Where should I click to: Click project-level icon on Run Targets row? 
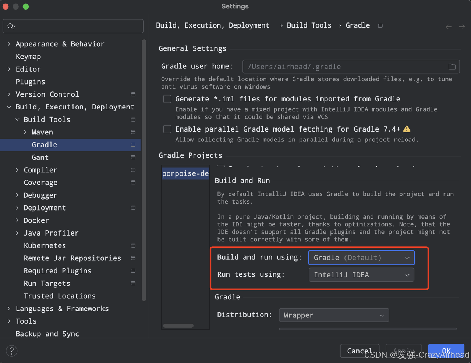pyautogui.click(x=133, y=283)
